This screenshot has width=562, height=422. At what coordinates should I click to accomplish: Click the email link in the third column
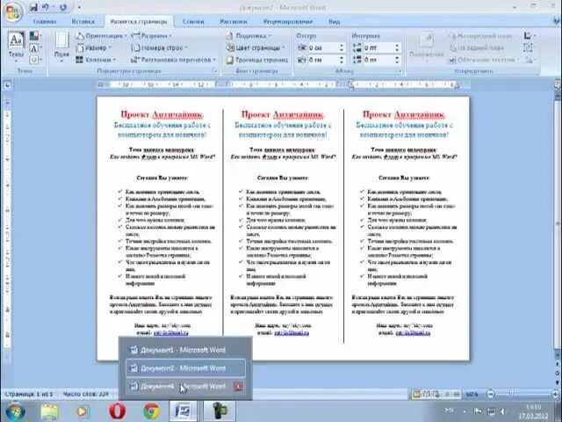click(x=413, y=333)
